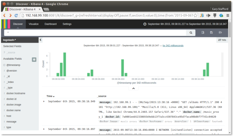The height and width of the screenshot is (136, 233).
Task: Click the _source selected field
Action: click(x=11, y=52)
